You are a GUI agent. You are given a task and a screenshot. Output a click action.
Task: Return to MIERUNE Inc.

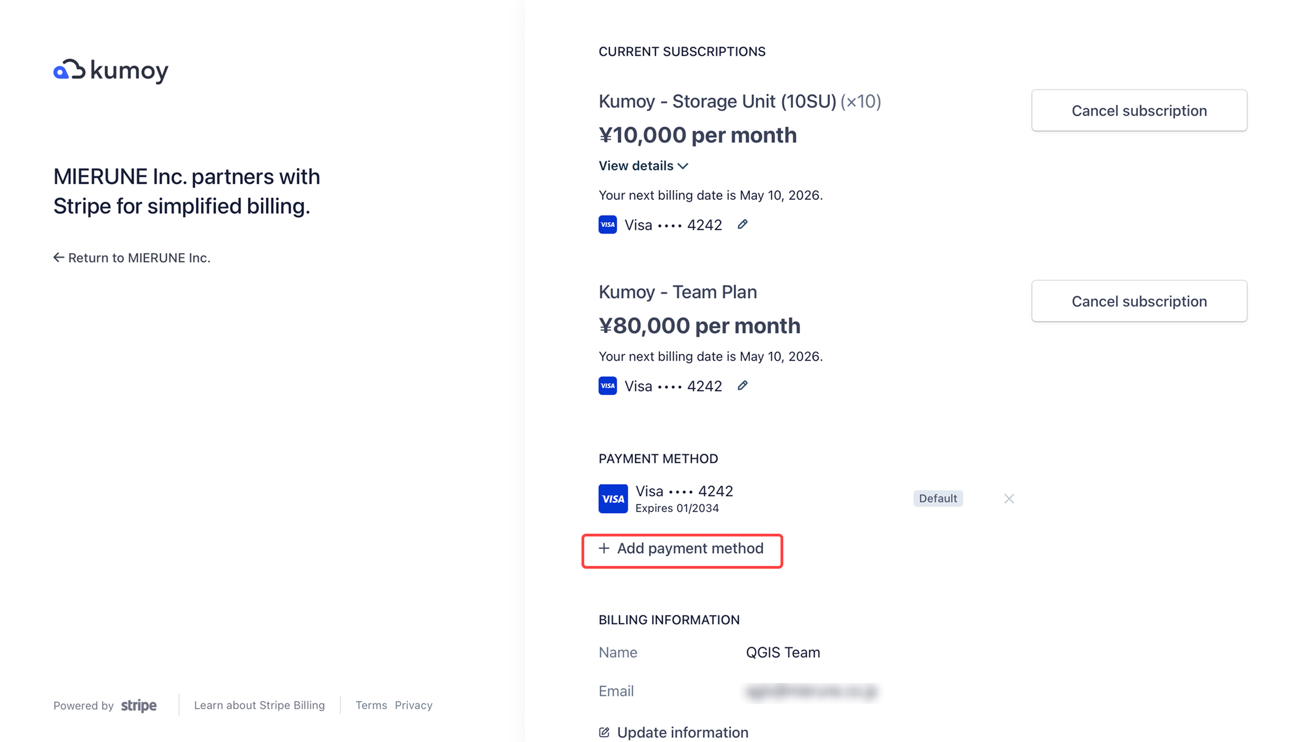click(x=139, y=257)
